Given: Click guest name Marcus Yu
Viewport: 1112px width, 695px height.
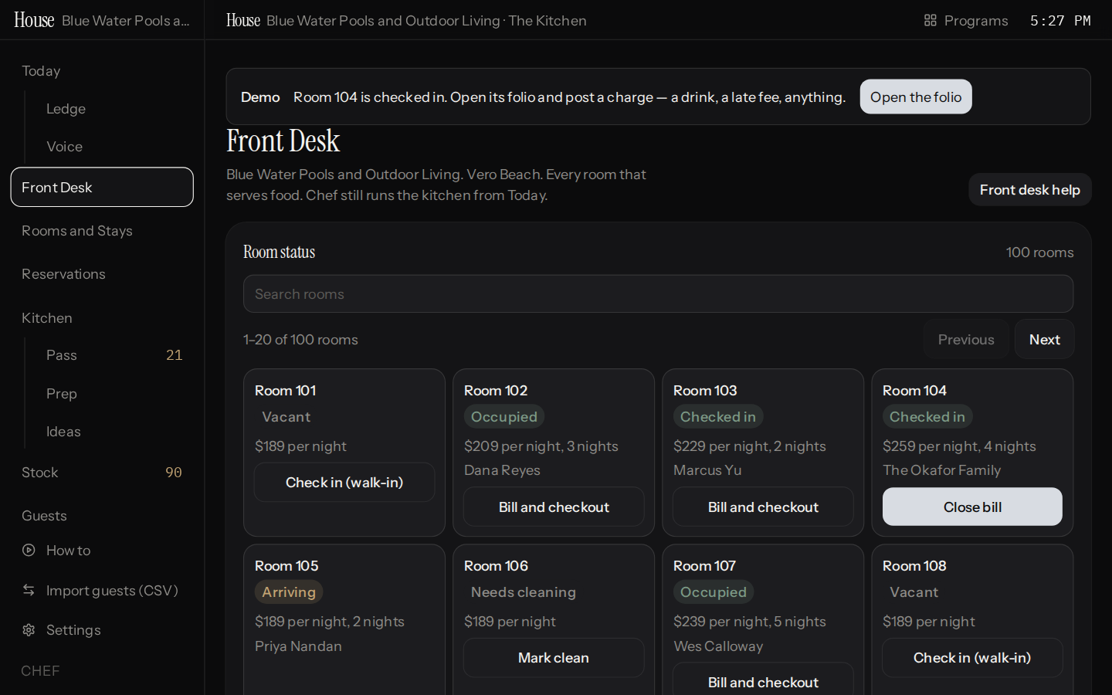Looking at the screenshot, I should point(707,470).
